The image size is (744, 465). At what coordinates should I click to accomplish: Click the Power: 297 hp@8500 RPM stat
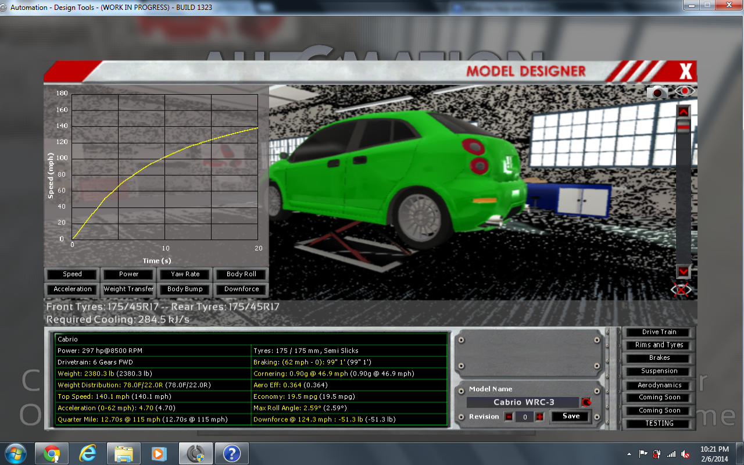tap(153, 350)
